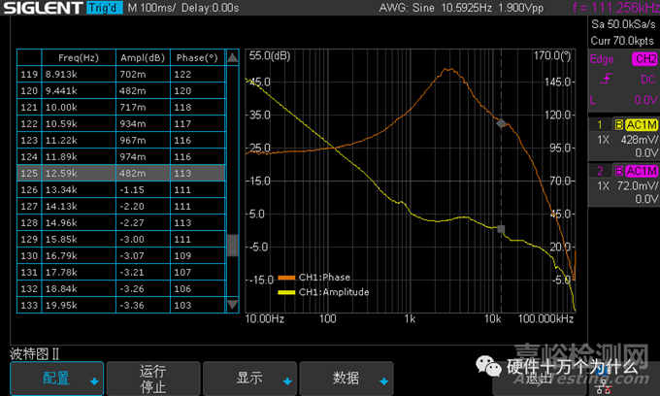
Task: Click the rising edge trigger slope icon
Action: (608, 79)
